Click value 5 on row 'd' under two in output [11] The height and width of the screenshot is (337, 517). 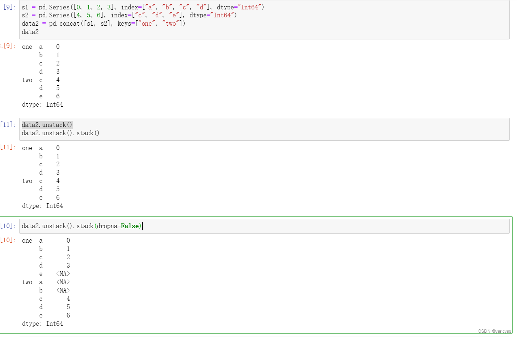pyautogui.click(x=58, y=189)
